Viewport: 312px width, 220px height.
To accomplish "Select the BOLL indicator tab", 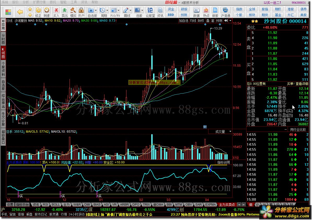I will pyautogui.click(x=56, y=205).
